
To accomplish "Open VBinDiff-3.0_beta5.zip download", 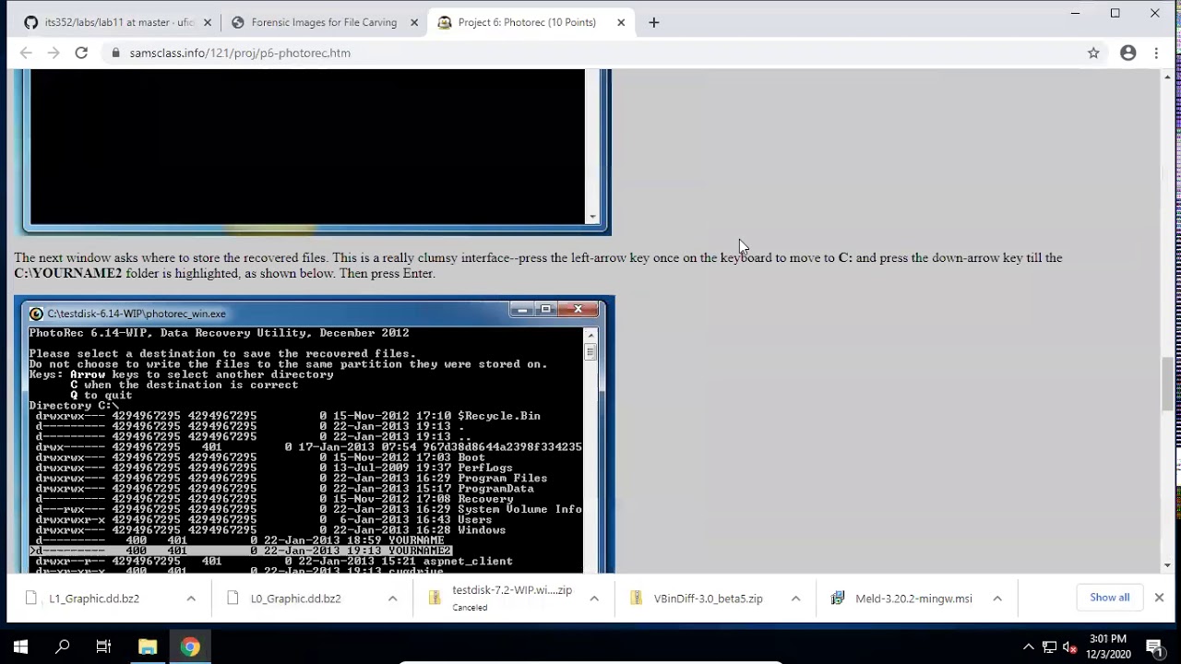I will (x=708, y=599).
